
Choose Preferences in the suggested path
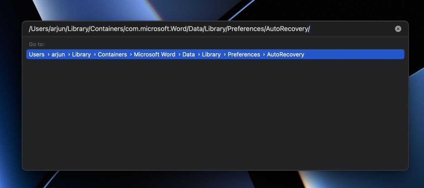244,54
